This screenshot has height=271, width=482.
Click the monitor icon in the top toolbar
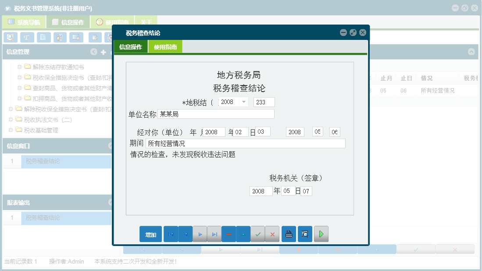point(77,37)
